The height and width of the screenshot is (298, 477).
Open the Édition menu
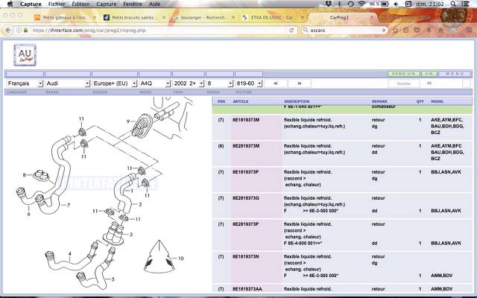[x=80, y=4]
